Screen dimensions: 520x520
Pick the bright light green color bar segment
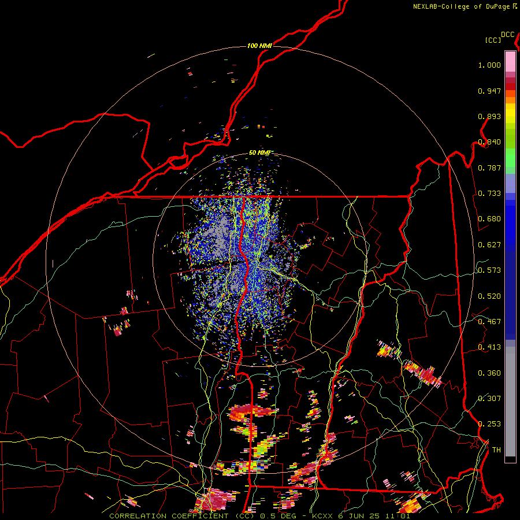tap(510, 158)
